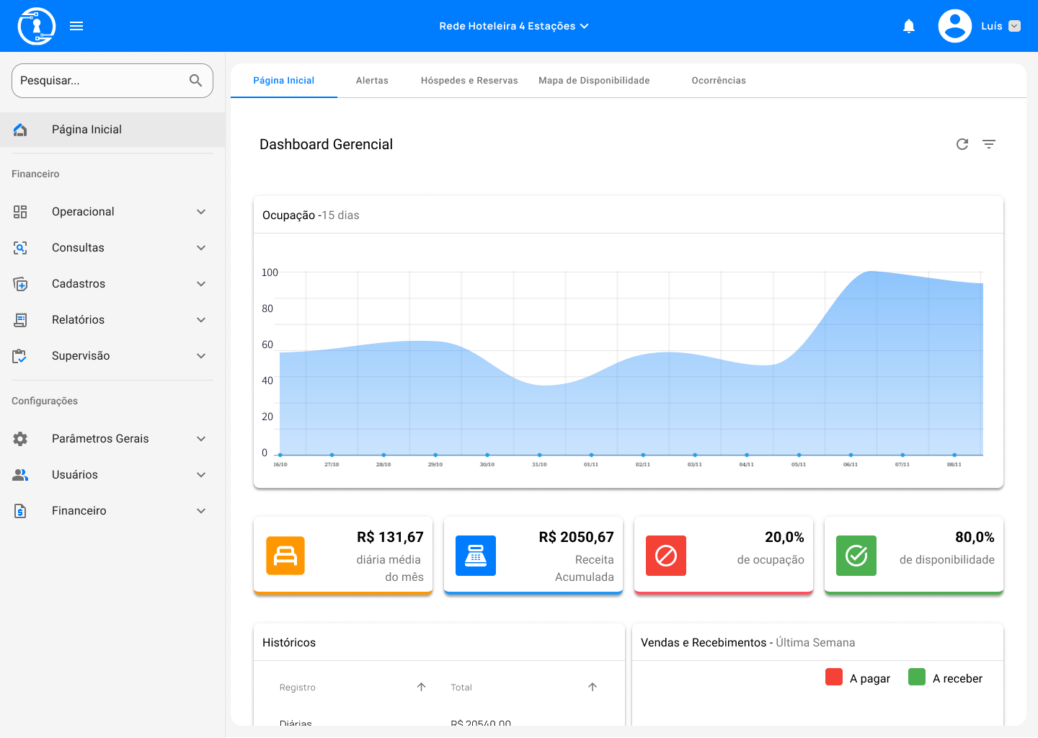Click the blue cash register icon
The width and height of the screenshot is (1038, 738).
[x=476, y=556]
